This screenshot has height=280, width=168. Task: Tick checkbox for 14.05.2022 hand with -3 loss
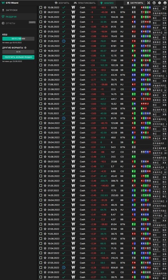tap(41, 17)
